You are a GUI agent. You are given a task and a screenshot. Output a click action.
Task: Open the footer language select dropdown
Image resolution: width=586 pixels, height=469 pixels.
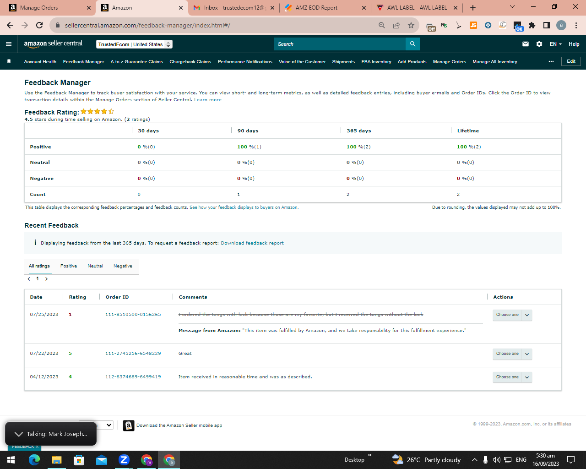[x=96, y=425]
